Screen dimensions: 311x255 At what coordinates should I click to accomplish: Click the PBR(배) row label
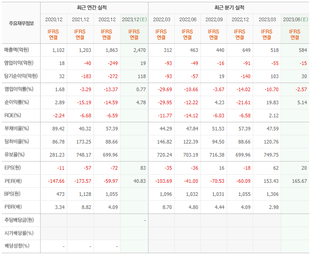13,207
